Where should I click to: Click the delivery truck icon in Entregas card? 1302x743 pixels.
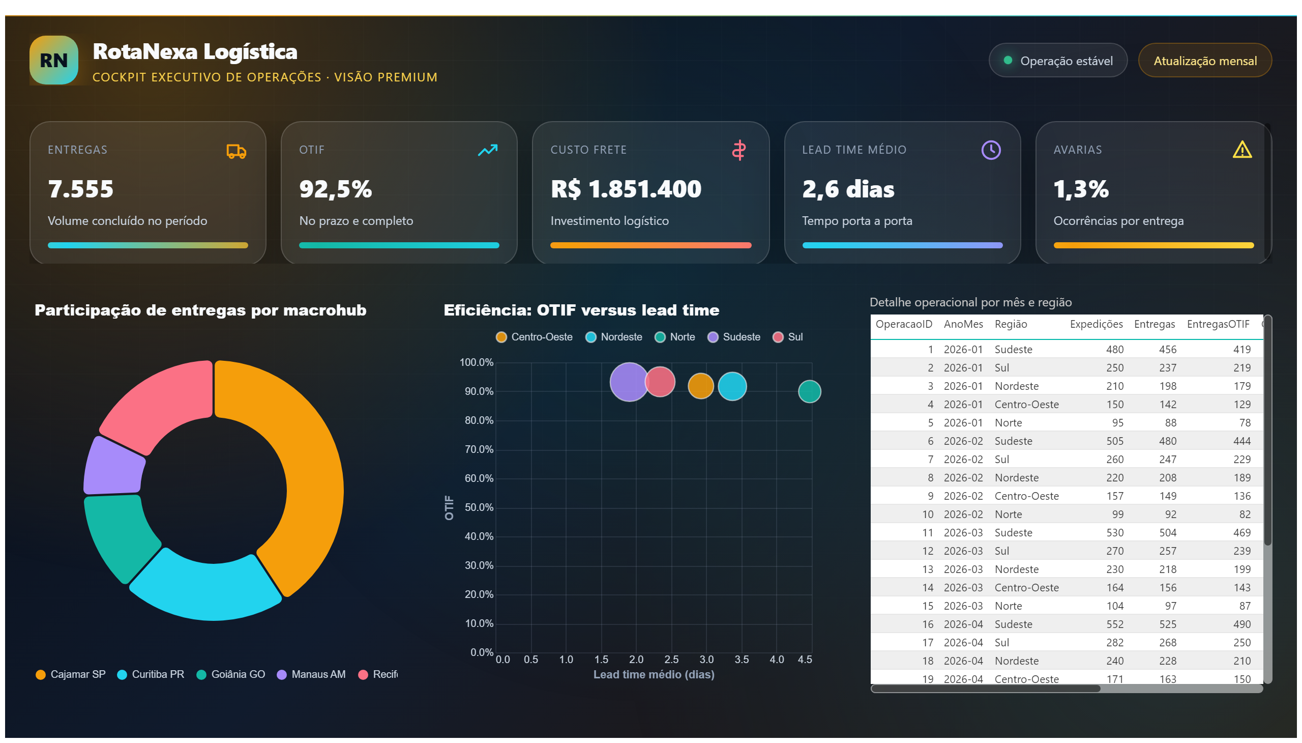236,151
